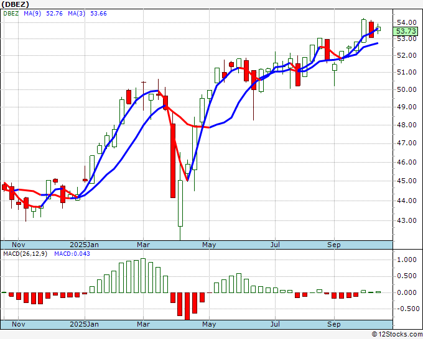This screenshot has width=423, height=339.
Task: Click the 54.00 price axis label
Action: pyautogui.click(x=407, y=22)
